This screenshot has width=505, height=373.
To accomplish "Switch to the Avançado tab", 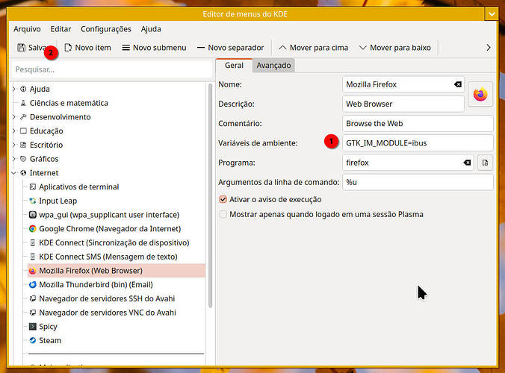I will coord(273,66).
